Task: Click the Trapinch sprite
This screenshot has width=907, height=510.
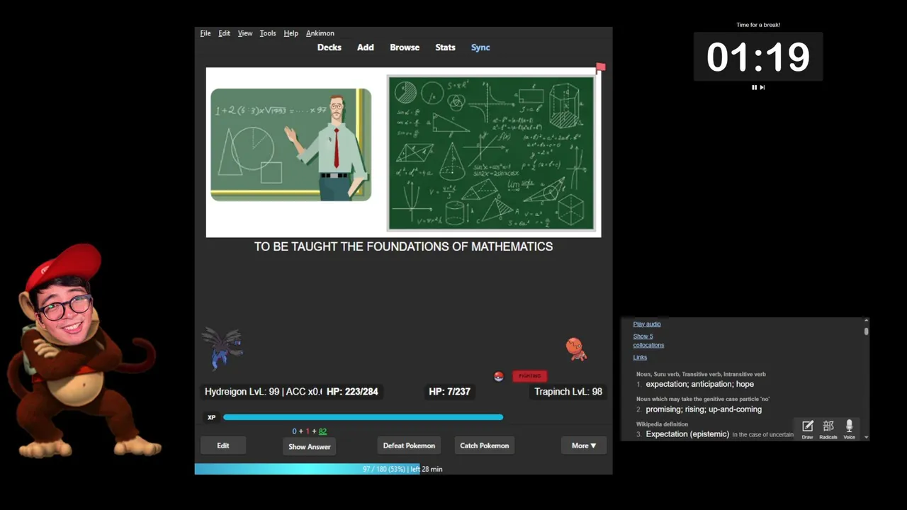Action: tap(576, 348)
